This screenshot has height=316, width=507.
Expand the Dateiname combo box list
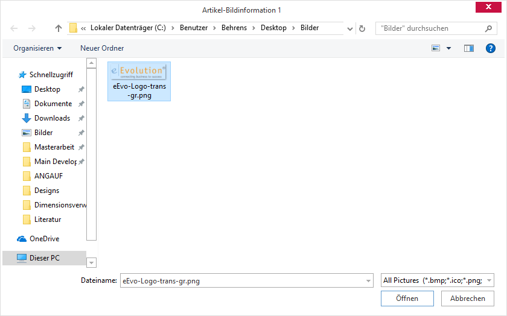point(368,281)
